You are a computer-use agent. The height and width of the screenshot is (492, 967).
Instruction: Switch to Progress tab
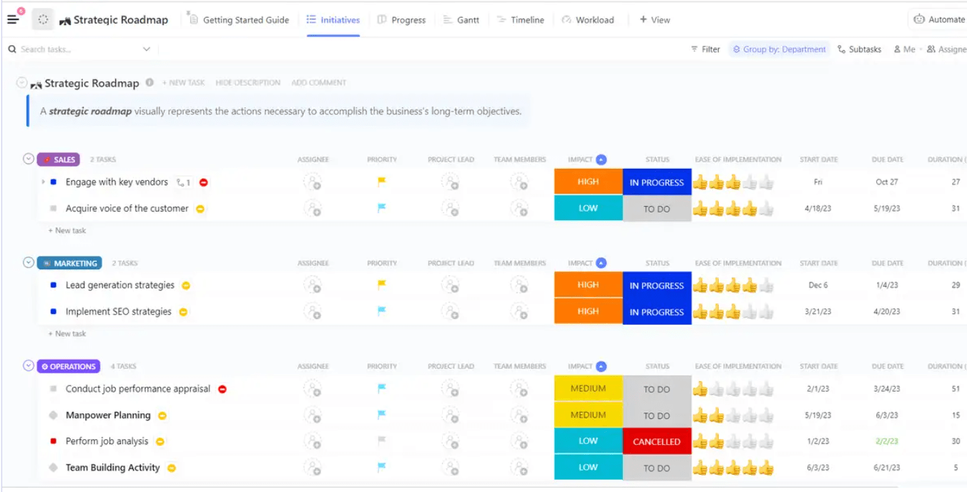coord(402,20)
